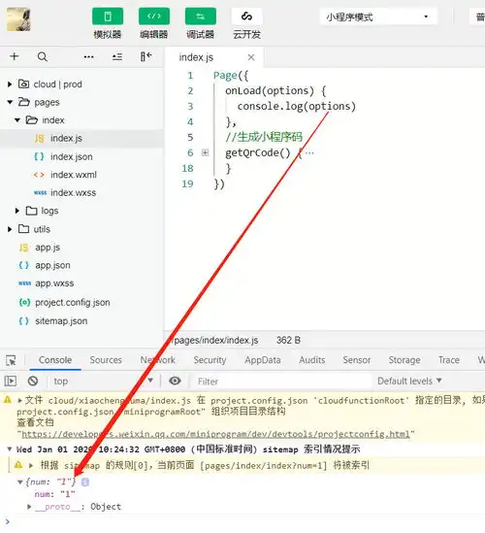Click the logs folder icon
This screenshot has width=485, height=533.
tap(31, 211)
